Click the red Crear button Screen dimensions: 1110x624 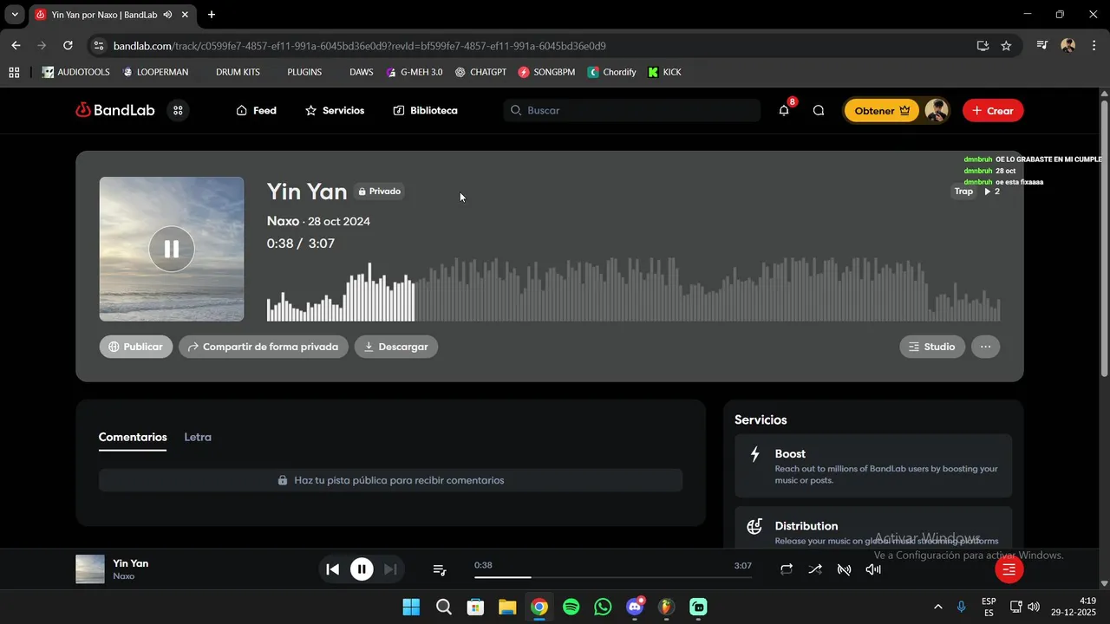coord(993,110)
